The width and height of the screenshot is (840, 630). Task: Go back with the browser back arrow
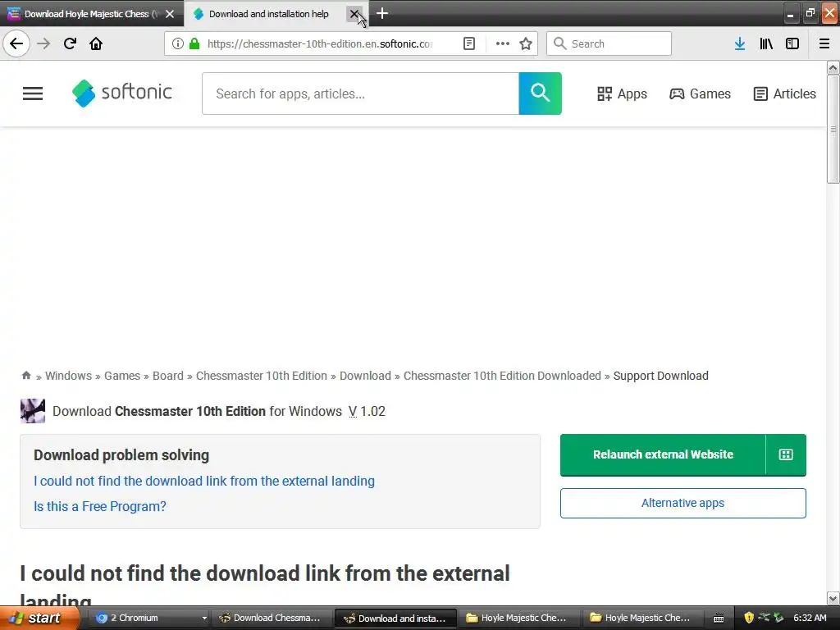[16, 43]
